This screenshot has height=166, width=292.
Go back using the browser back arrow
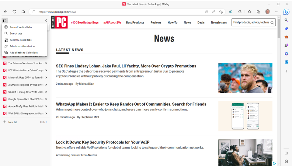pyautogui.click(x=5, y=12)
